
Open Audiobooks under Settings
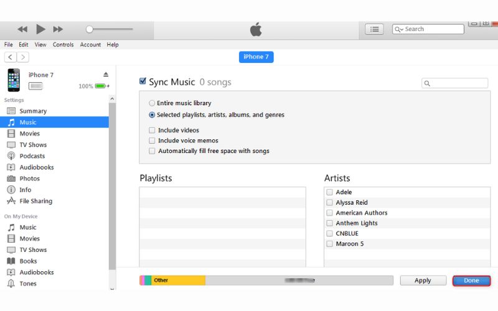tap(54, 167)
